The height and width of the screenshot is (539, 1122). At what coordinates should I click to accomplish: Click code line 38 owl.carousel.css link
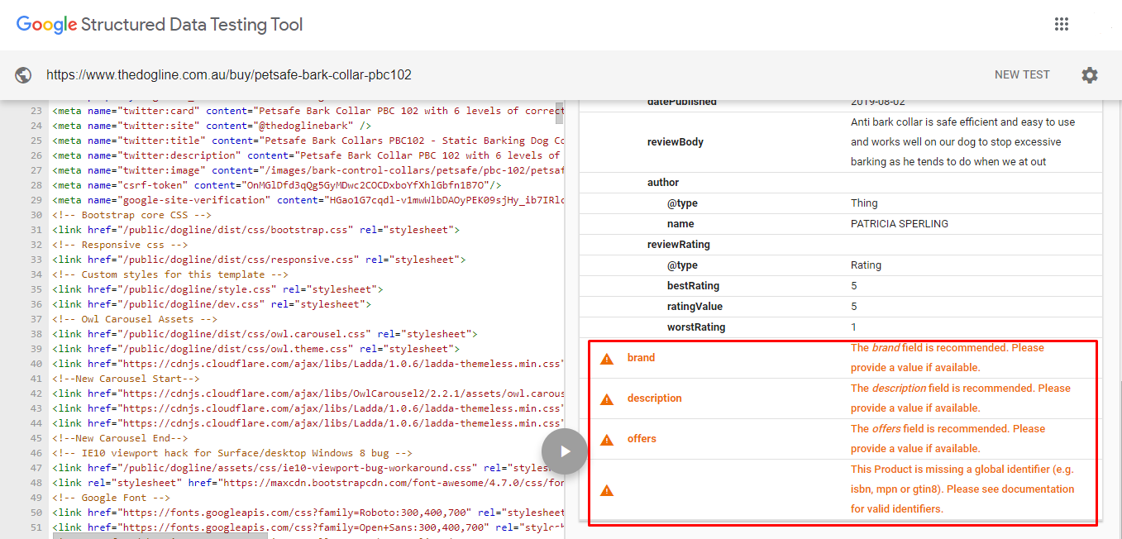[265, 334]
